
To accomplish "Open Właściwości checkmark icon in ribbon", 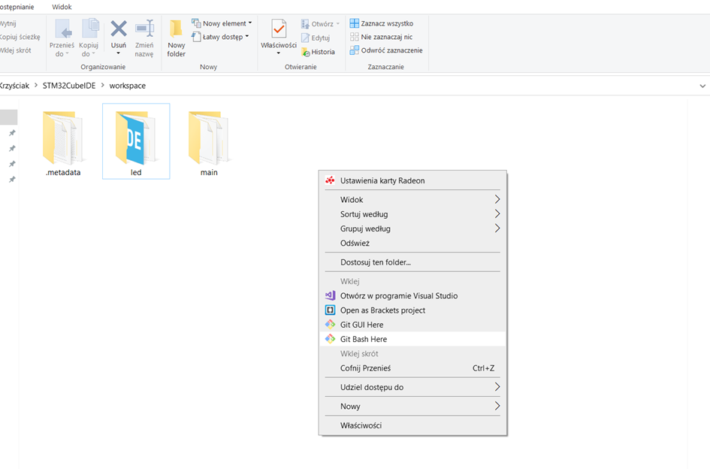I will tap(279, 30).
